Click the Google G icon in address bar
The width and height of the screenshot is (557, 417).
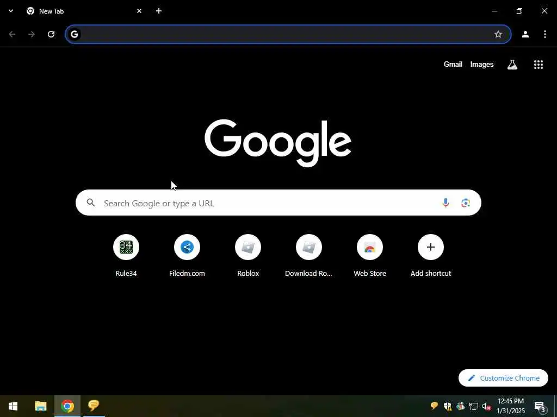[74, 34]
